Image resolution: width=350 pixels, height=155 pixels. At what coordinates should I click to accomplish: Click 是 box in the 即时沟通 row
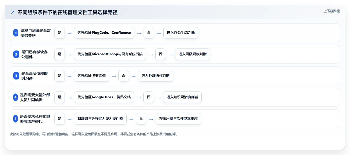(x=60, y=76)
